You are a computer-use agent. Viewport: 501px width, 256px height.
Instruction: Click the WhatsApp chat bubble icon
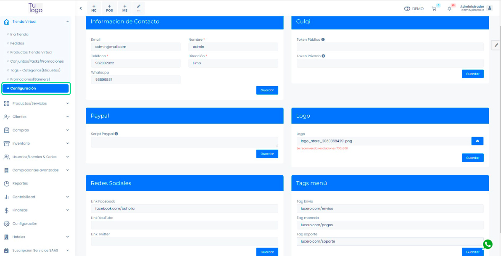(488, 244)
